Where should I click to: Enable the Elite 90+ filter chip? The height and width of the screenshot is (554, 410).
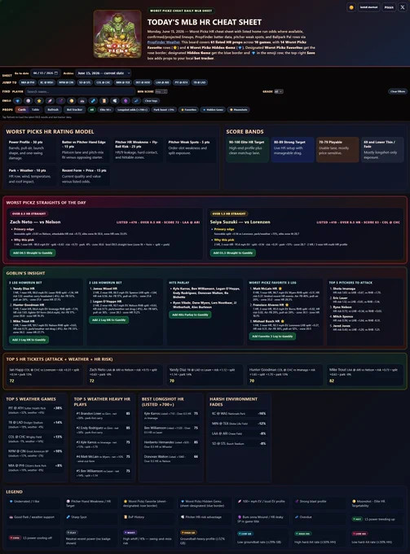[105, 109]
